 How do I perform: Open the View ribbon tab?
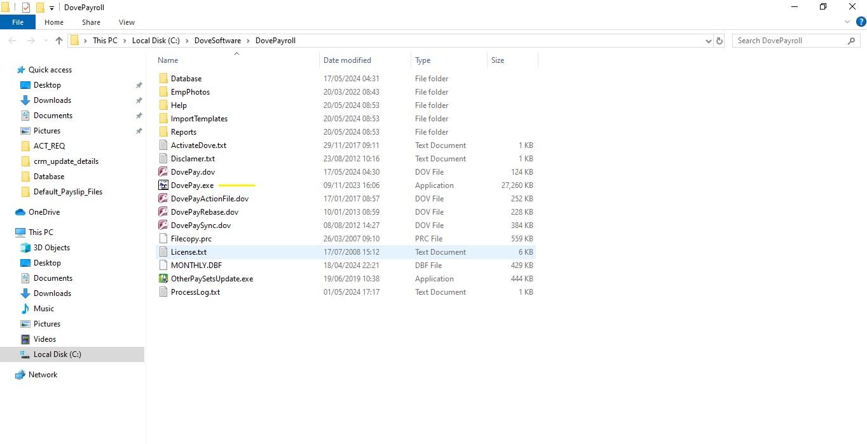tap(126, 22)
